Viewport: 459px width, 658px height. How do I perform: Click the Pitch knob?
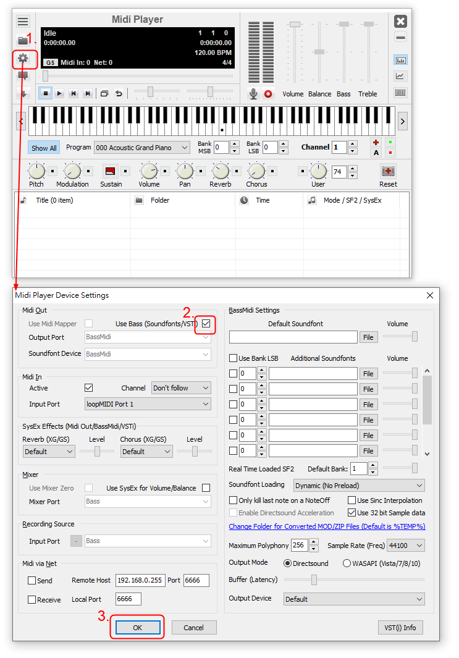[36, 171]
